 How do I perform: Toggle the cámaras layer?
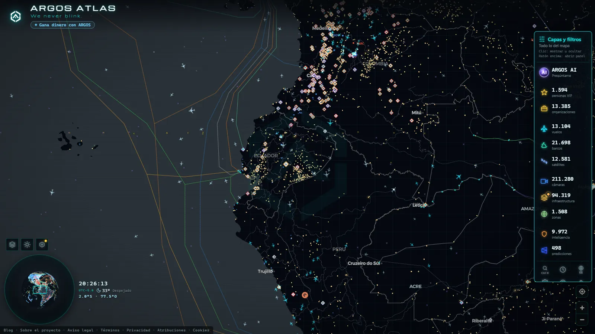pyautogui.click(x=544, y=181)
